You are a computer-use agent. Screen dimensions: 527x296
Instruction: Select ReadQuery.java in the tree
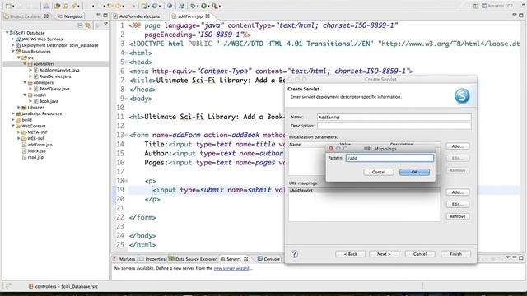(54, 89)
